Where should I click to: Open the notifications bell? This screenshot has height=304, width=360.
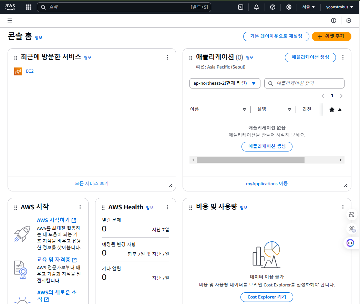pyautogui.click(x=256, y=7)
